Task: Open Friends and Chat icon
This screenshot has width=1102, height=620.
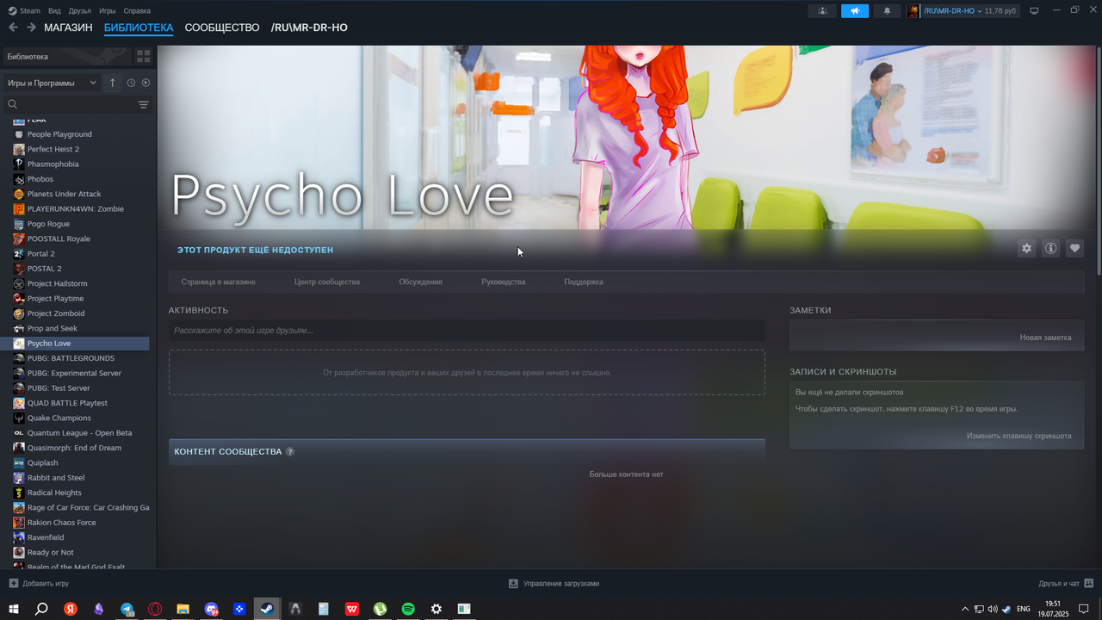Action: click(1089, 583)
